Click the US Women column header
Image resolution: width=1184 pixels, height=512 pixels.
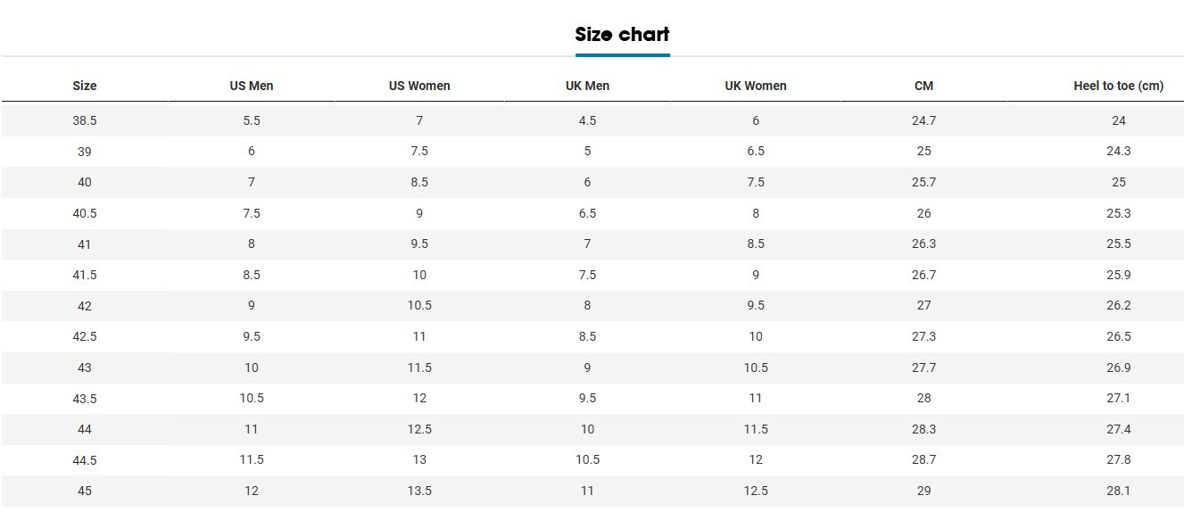(x=419, y=87)
